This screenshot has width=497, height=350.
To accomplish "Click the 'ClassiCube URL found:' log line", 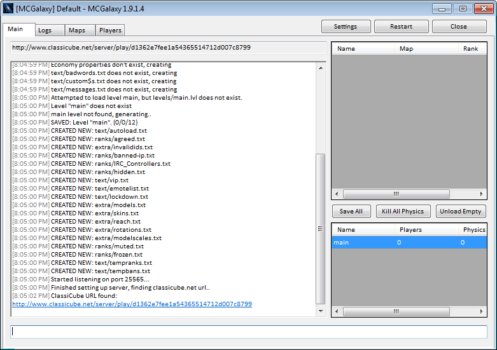I will tap(65, 296).
